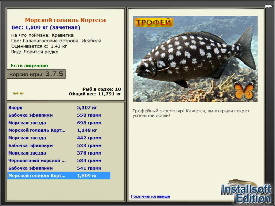Click the butterfly icon on fish photo
This screenshot has width=275, height=206.
tap(244, 89)
